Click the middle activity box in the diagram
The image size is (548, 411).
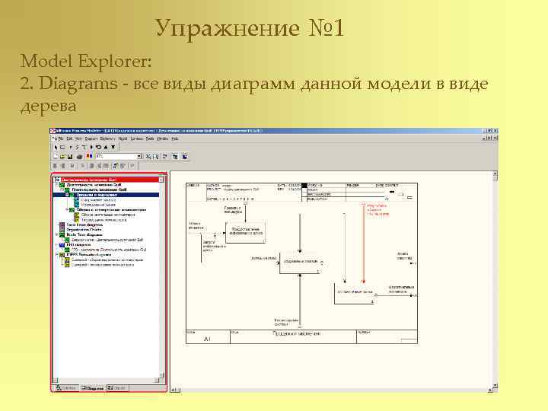coord(300,262)
